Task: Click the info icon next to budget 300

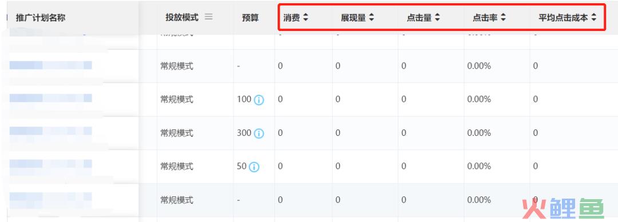Action: (x=259, y=134)
